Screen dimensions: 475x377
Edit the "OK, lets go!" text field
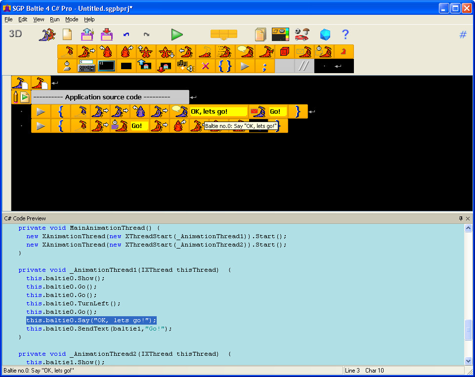tap(219, 112)
